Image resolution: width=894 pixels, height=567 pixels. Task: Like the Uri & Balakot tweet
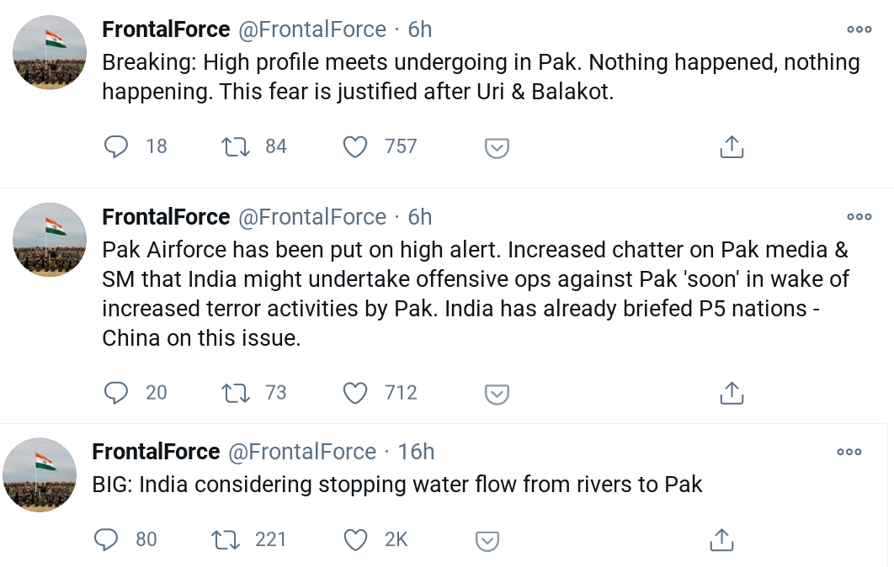click(x=356, y=147)
